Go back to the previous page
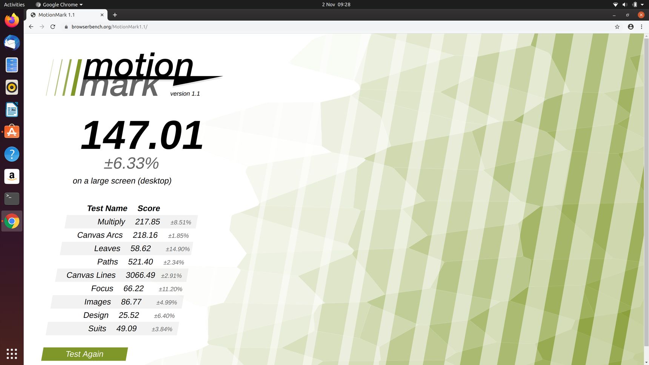 click(x=31, y=27)
